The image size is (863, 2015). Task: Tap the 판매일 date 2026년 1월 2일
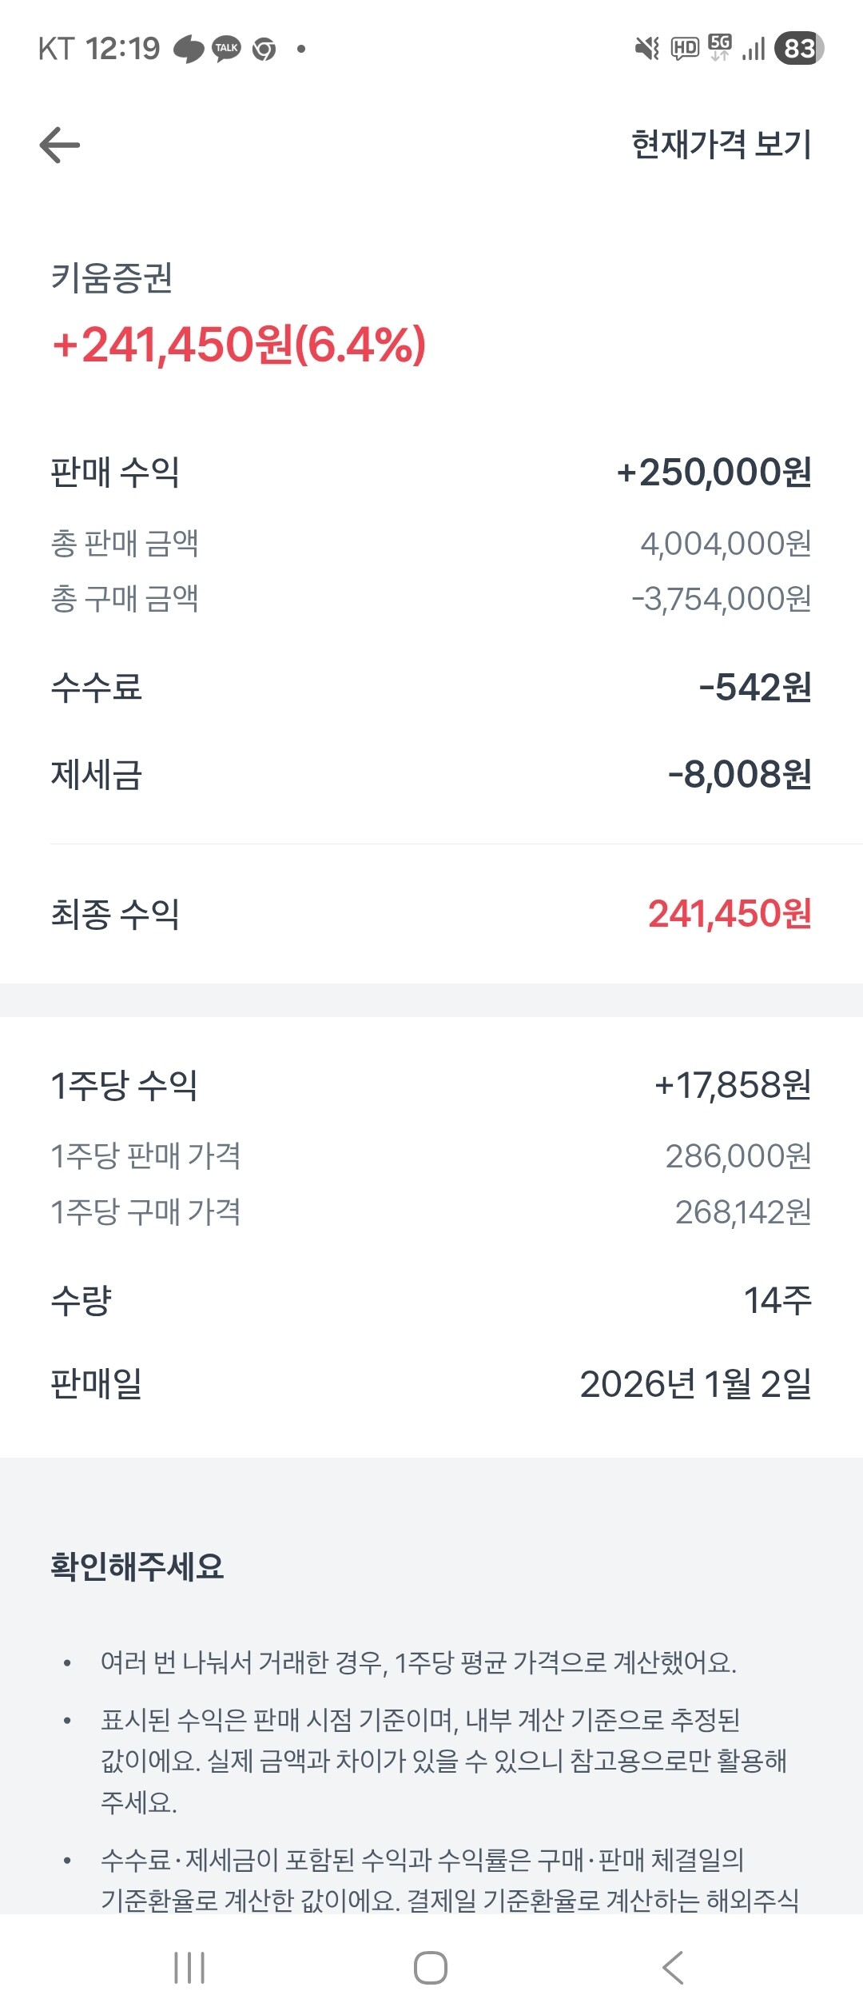click(694, 1384)
